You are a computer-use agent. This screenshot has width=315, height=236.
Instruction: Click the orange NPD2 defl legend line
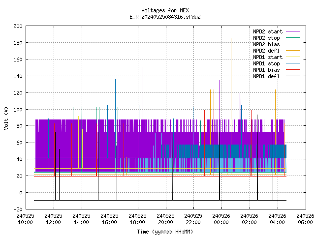293,51
